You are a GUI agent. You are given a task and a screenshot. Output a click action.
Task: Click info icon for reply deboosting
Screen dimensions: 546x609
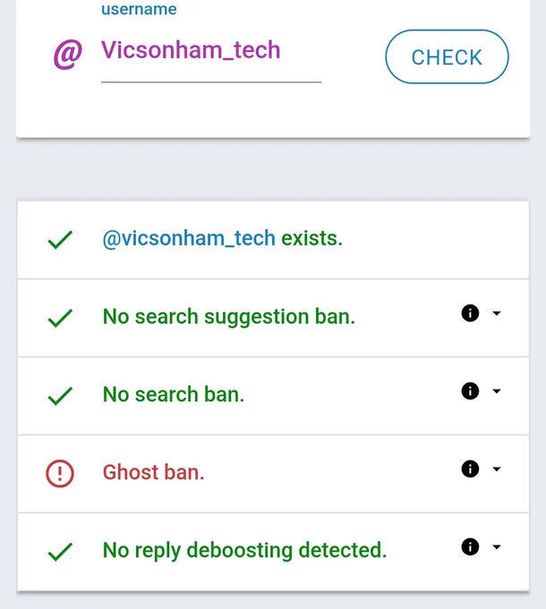(470, 547)
